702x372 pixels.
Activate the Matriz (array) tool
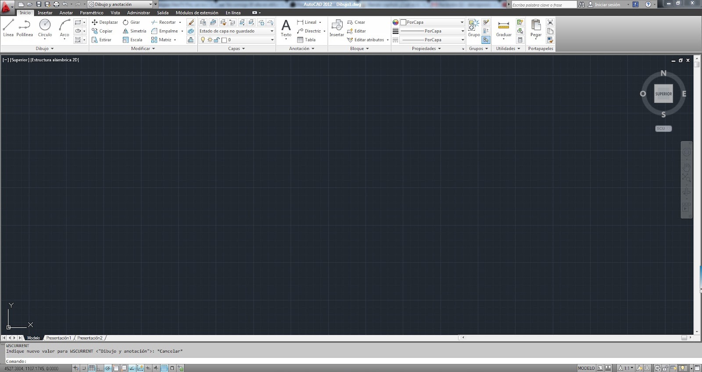coord(161,39)
